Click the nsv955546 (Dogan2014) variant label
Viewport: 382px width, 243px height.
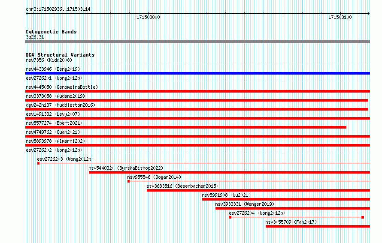[x=154, y=177]
